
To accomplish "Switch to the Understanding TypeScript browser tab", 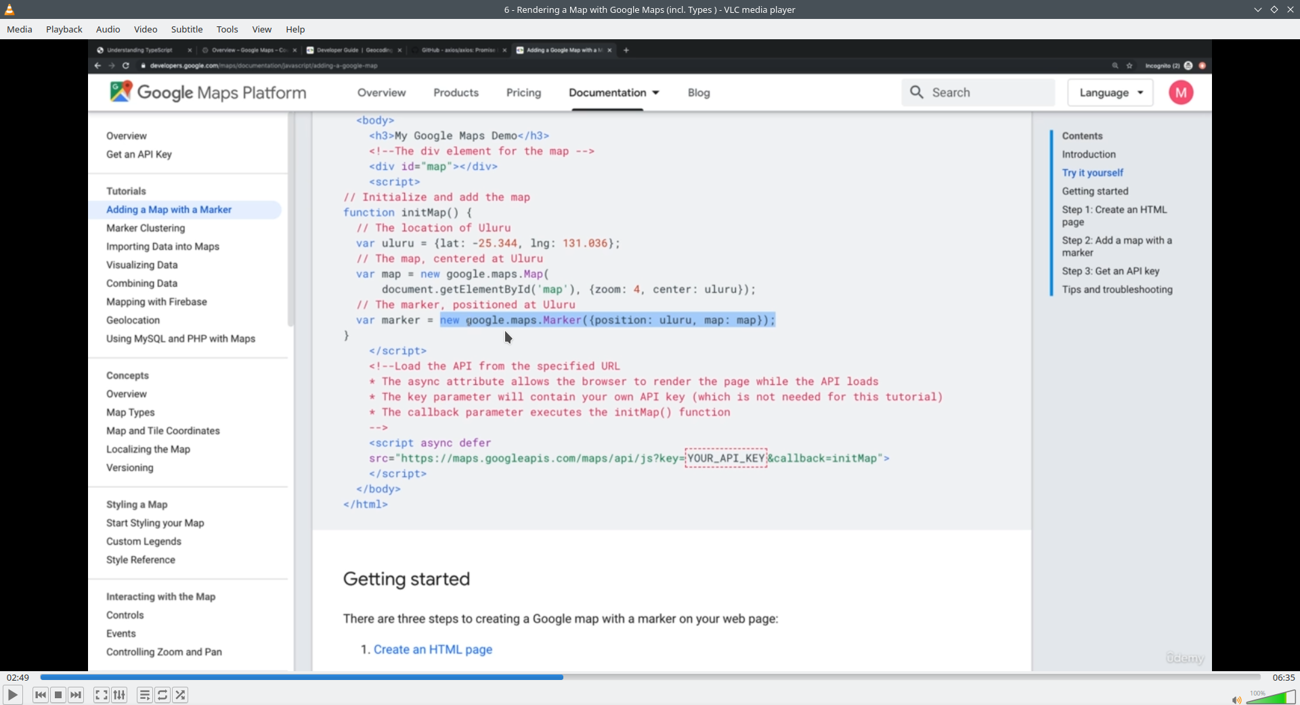I will 140,50.
